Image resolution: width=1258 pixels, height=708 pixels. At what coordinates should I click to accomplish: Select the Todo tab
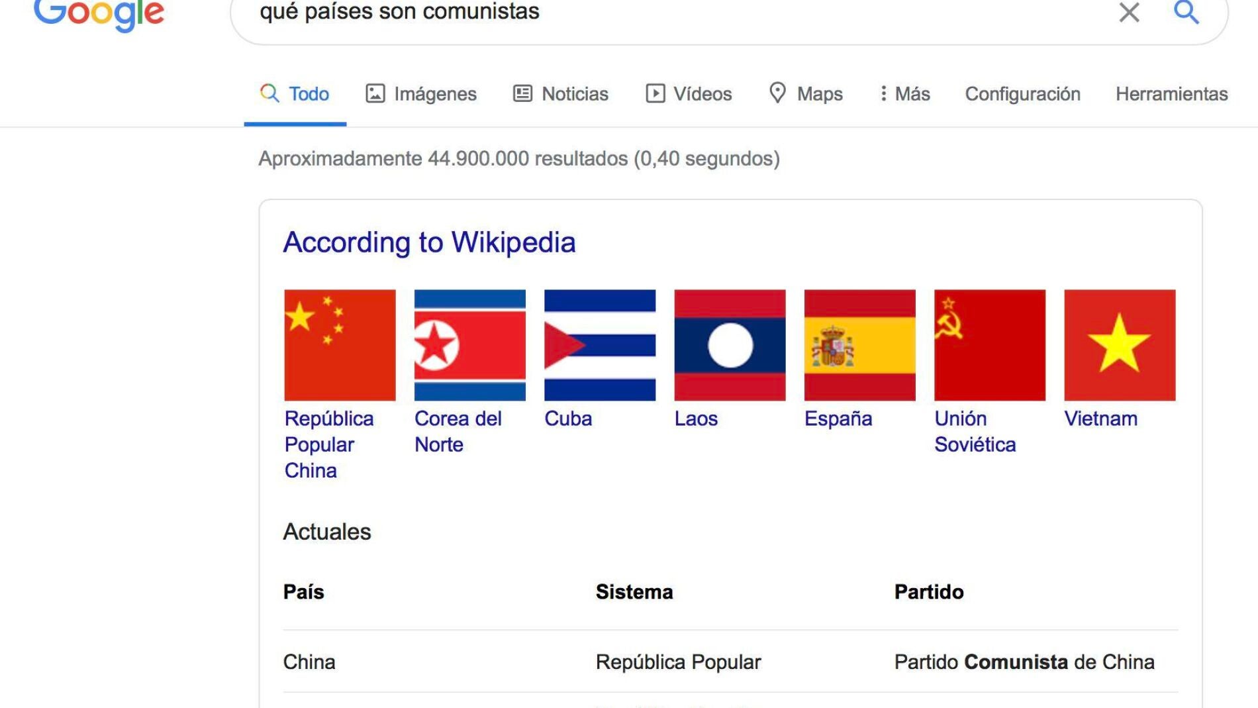click(x=295, y=94)
